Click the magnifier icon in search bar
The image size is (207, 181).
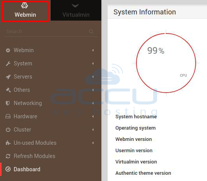coord(91,32)
